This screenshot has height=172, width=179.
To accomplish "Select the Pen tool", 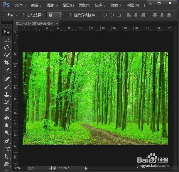I will (7, 141).
